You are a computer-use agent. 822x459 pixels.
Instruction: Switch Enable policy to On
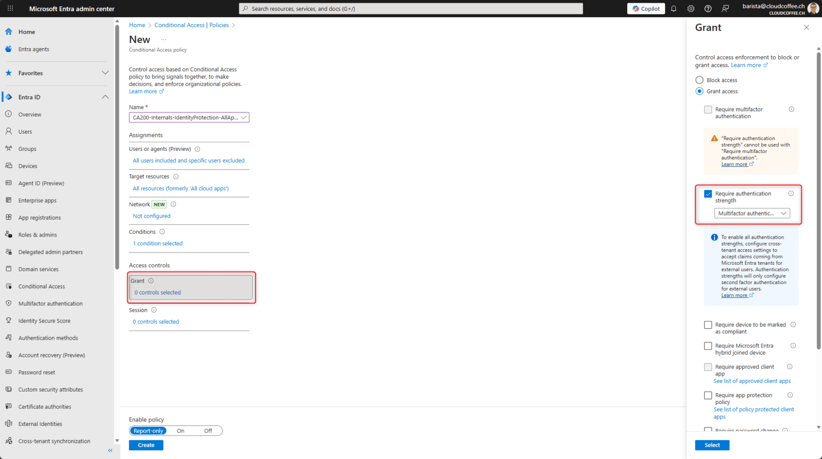tap(180, 430)
